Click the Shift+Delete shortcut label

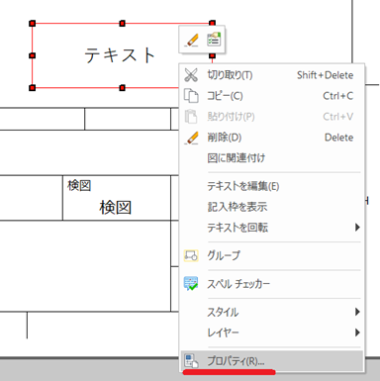[x=325, y=75]
